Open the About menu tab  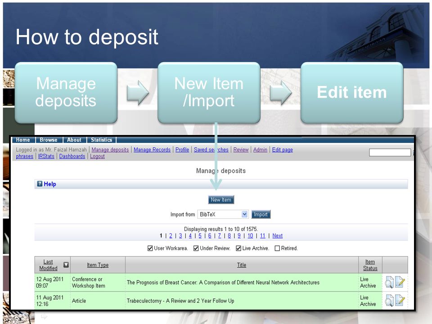pos(74,140)
